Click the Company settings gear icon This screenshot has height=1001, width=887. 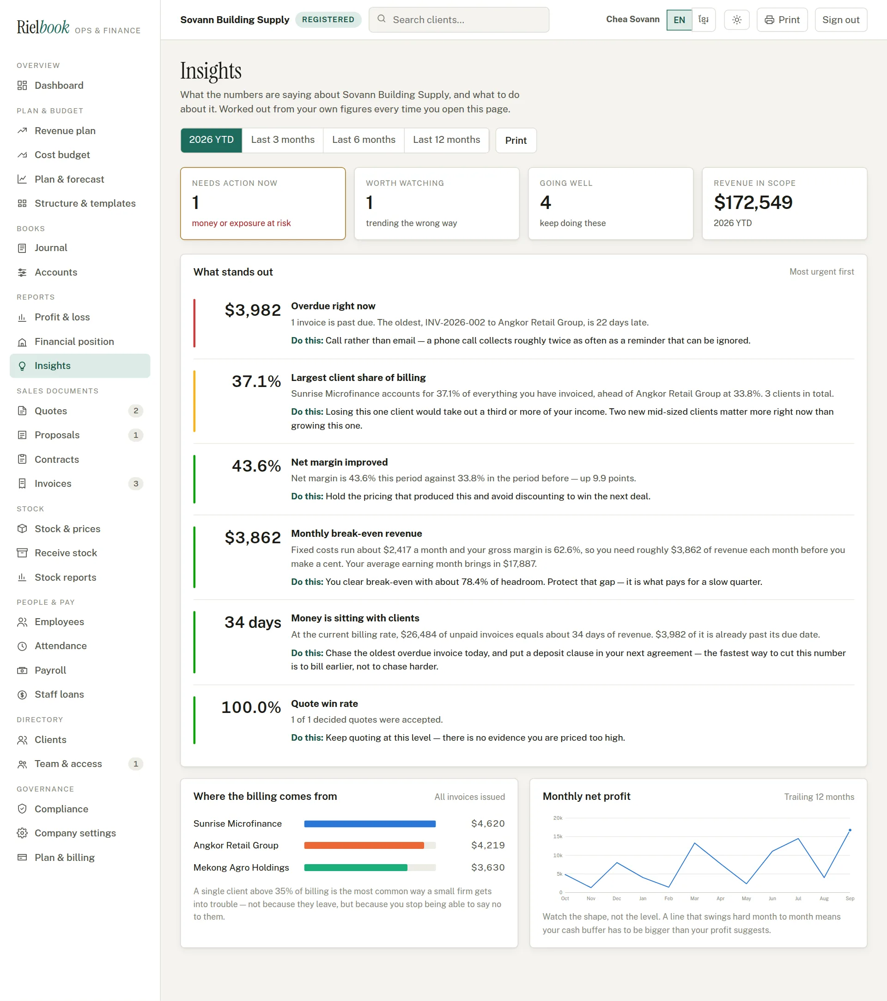coord(22,833)
